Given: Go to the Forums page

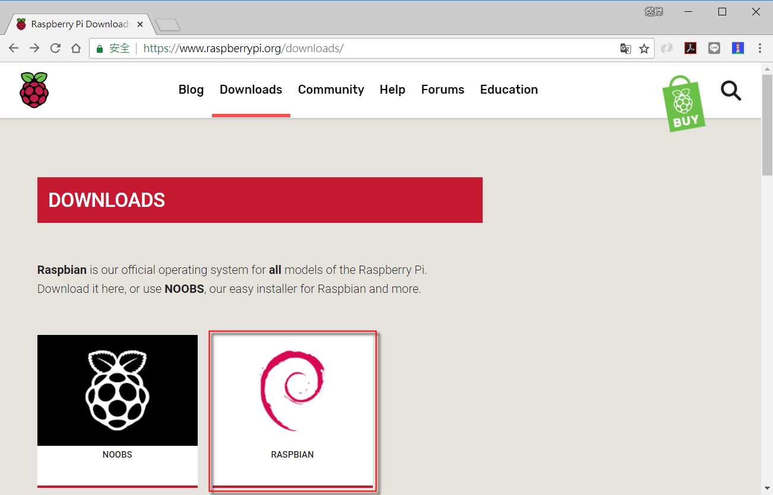Looking at the screenshot, I should pyautogui.click(x=442, y=90).
